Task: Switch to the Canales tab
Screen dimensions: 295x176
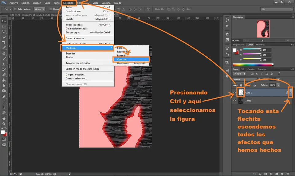Action: click(251, 69)
